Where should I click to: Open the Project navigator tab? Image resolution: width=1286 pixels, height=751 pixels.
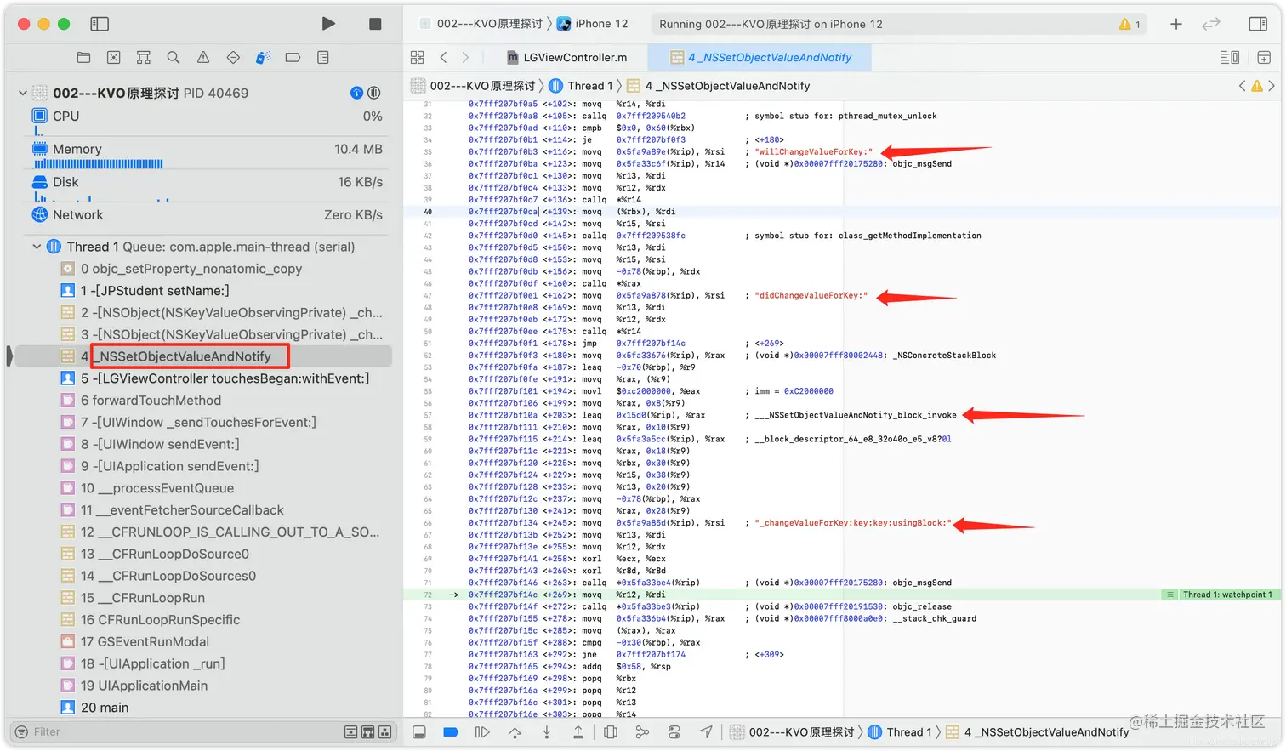coord(83,57)
